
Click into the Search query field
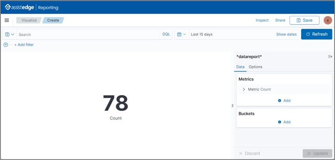88,34
